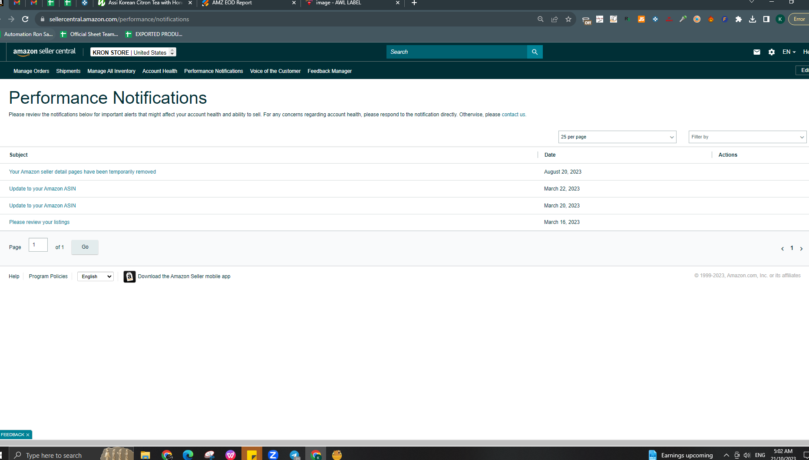This screenshot has width=809, height=460.
Task: Switch to the Assi Korean Citron Tea tab
Action: pyautogui.click(x=145, y=3)
